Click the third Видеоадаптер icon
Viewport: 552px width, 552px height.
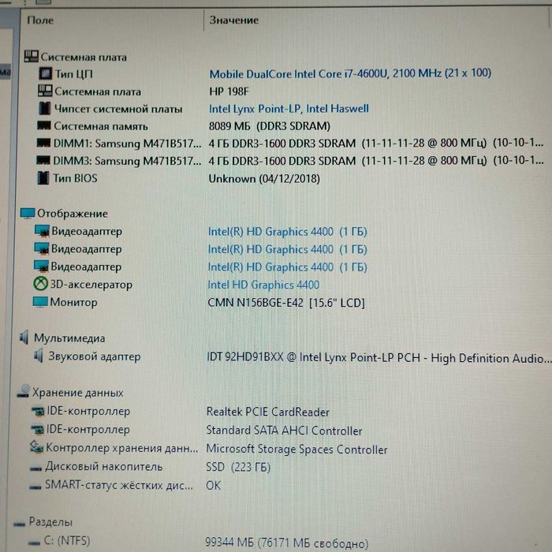pos(41,267)
